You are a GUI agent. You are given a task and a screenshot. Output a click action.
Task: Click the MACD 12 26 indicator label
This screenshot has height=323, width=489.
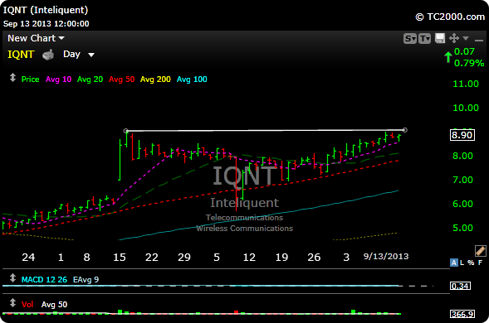44,280
